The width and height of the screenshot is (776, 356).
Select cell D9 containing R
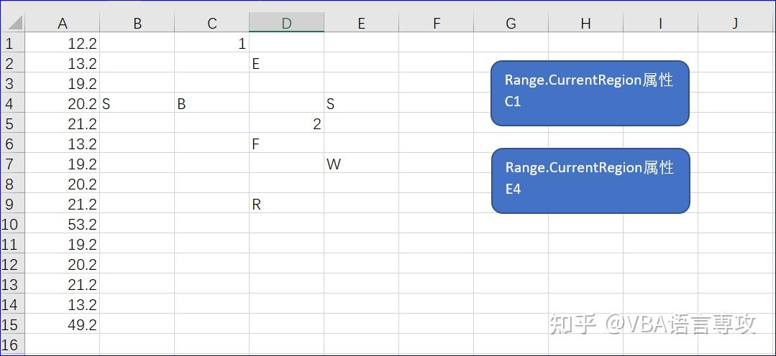pos(286,205)
